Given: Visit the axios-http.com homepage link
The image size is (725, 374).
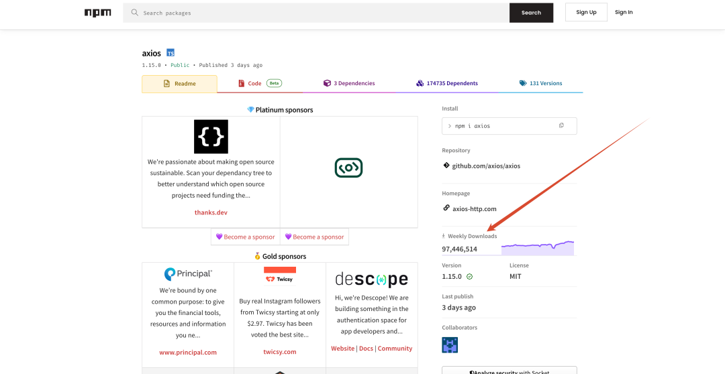Looking at the screenshot, I should pyautogui.click(x=474, y=208).
